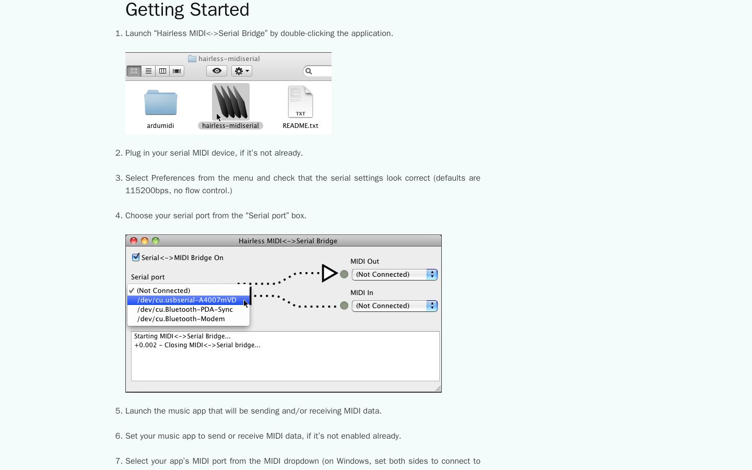Click the 'Choose your serial port' step text
Image resolution: width=752 pixels, height=470 pixels.
click(216, 216)
